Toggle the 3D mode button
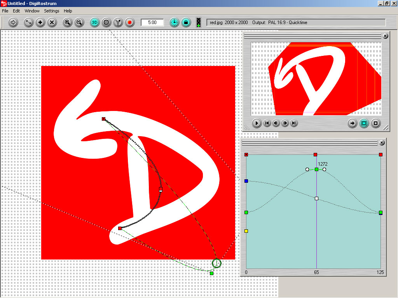The height and width of the screenshot is (298, 398). [x=95, y=22]
